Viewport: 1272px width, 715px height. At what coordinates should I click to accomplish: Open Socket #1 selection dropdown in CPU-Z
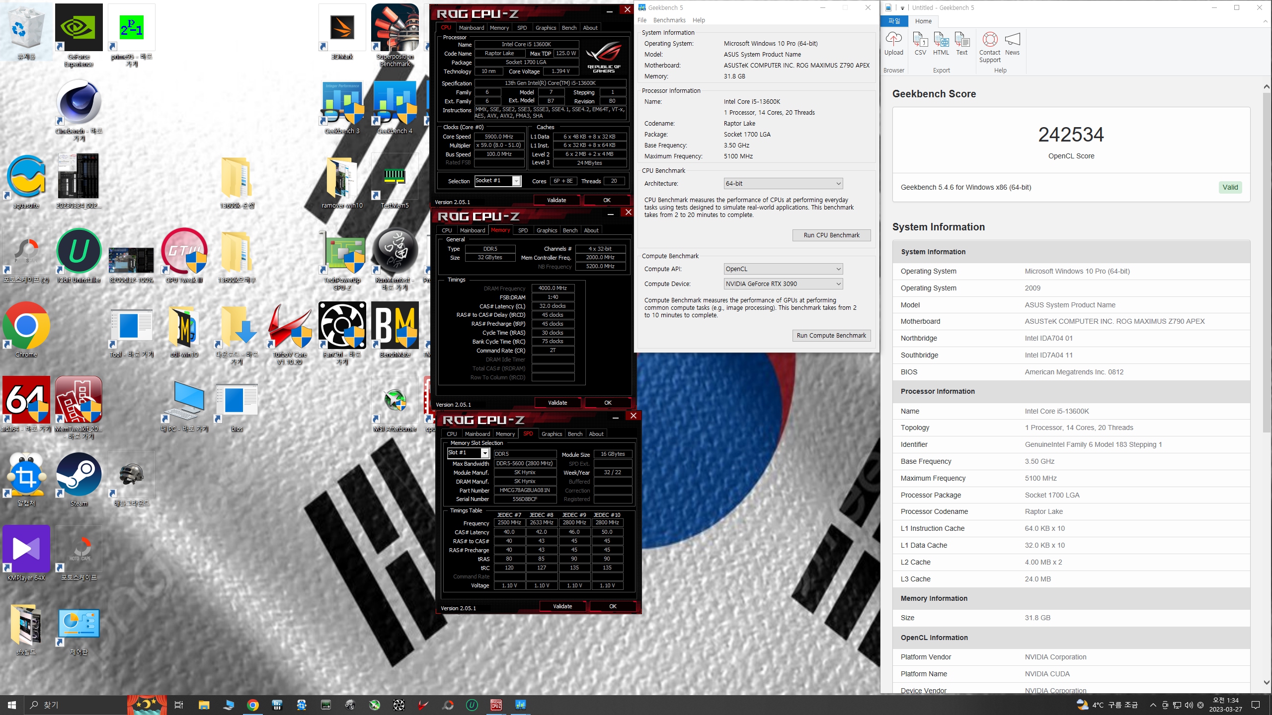(497, 181)
